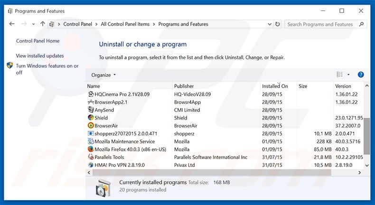
Task: Select shopperz27072015 2.0.0.471 entry
Action: (126, 133)
